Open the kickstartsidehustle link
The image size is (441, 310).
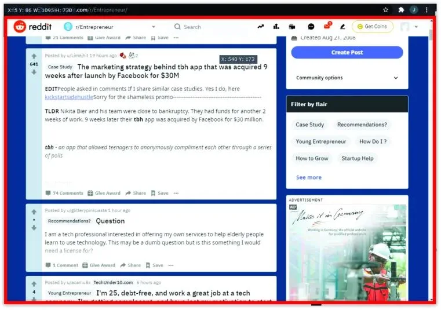point(69,97)
